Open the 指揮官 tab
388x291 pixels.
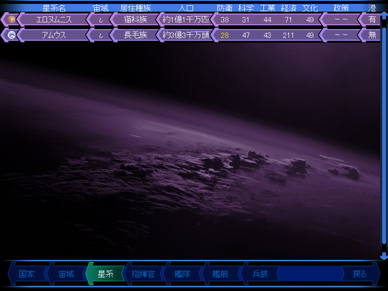tap(144, 274)
